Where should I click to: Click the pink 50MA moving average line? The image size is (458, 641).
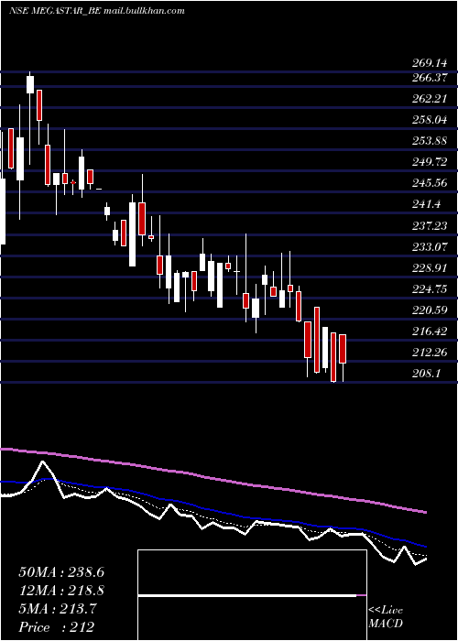point(213,477)
